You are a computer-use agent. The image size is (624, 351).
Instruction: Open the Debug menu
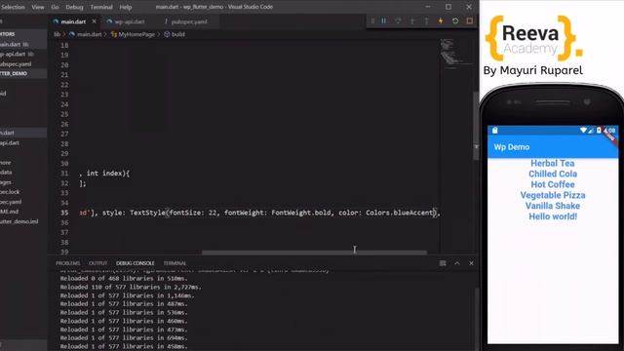(x=74, y=7)
